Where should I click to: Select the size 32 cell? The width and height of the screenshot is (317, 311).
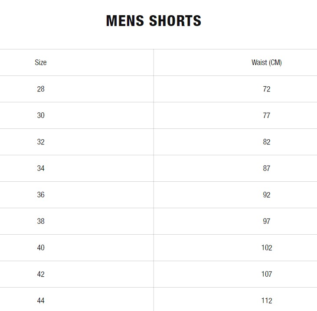(x=40, y=142)
